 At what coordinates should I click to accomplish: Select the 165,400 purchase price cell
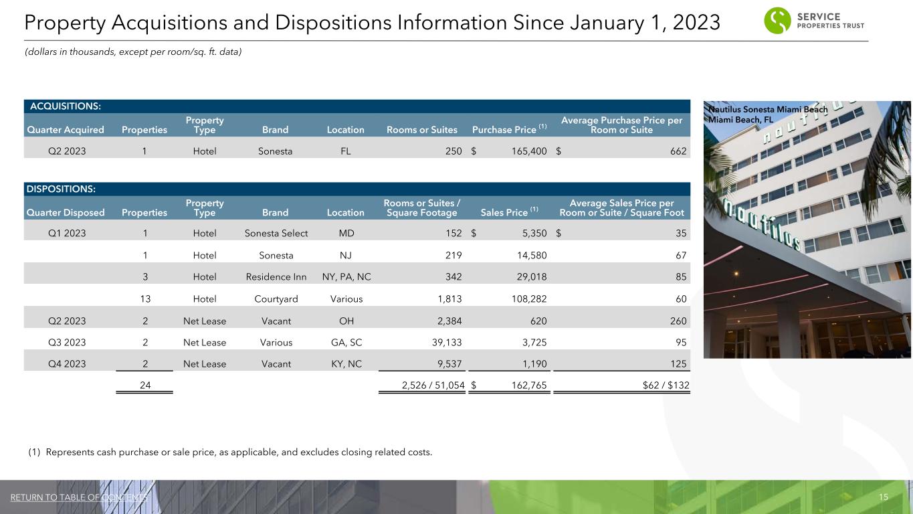tap(525, 151)
